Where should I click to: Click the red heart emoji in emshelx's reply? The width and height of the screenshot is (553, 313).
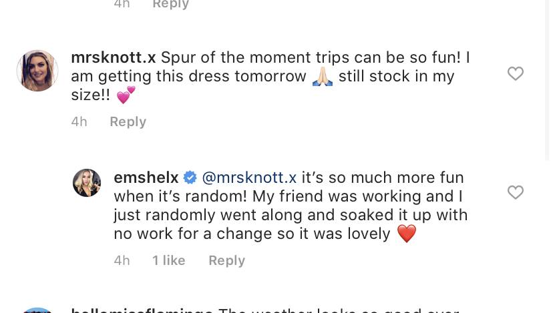pyautogui.click(x=407, y=234)
